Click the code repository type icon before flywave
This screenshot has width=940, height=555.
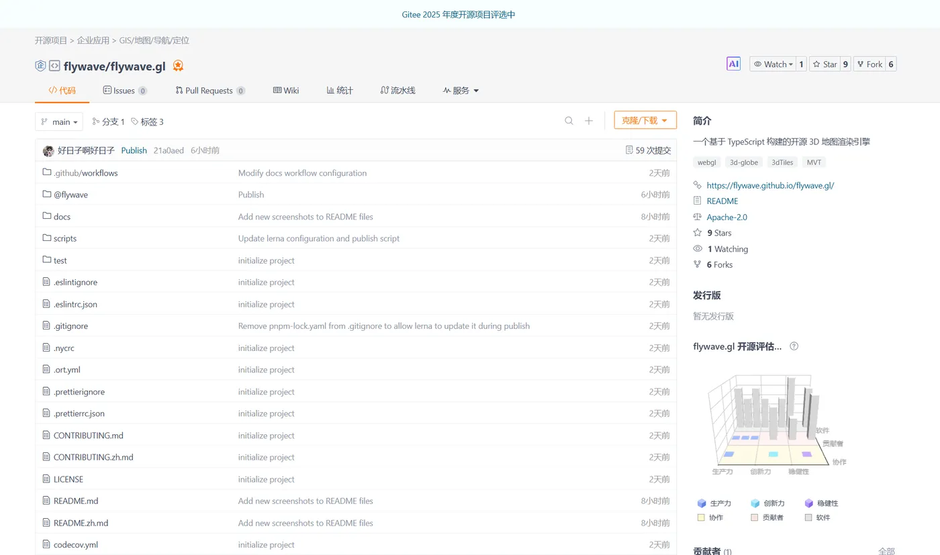pos(55,66)
